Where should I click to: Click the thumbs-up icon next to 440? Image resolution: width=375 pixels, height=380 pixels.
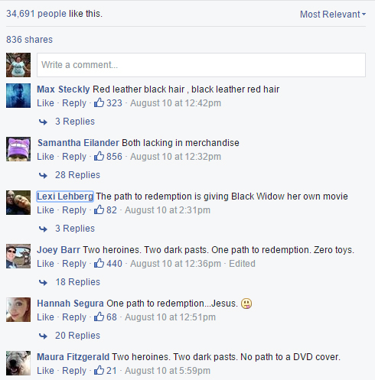point(99,263)
